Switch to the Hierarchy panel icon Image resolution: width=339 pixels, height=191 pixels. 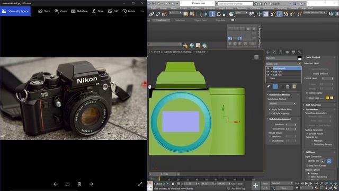tap(281, 52)
